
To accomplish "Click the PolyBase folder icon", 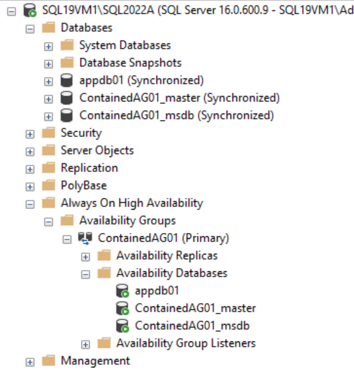I will tap(49, 185).
